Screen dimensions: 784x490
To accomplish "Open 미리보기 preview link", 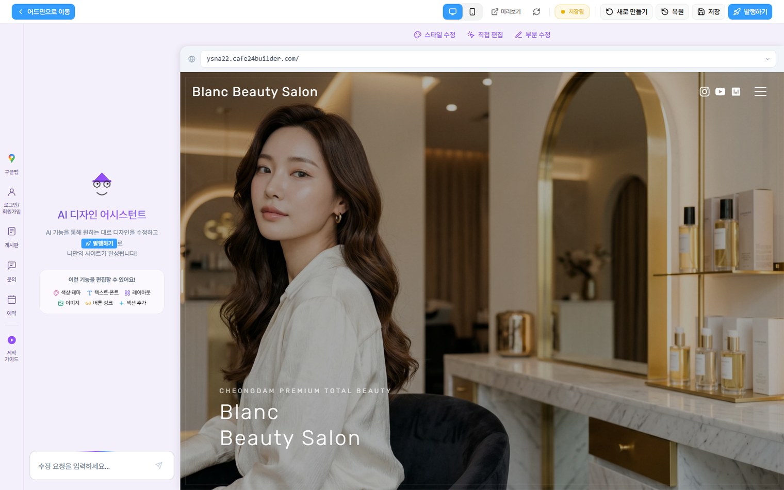I will click(506, 12).
